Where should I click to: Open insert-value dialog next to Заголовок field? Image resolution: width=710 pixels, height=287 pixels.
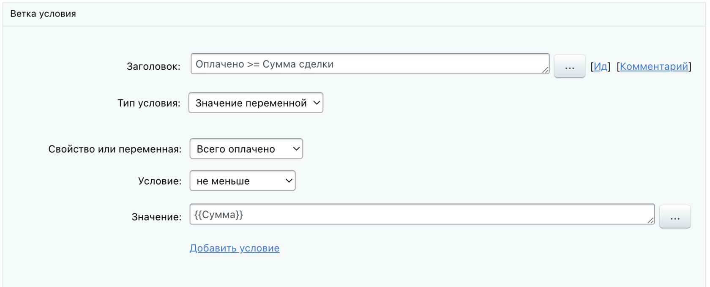pos(569,66)
